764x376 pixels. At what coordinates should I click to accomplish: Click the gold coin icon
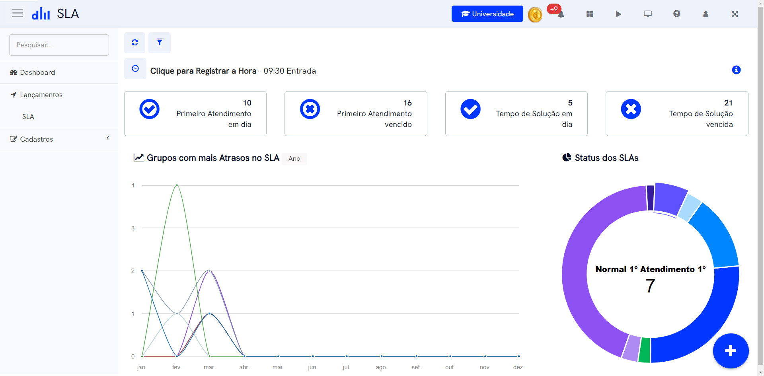click(535, 15)
